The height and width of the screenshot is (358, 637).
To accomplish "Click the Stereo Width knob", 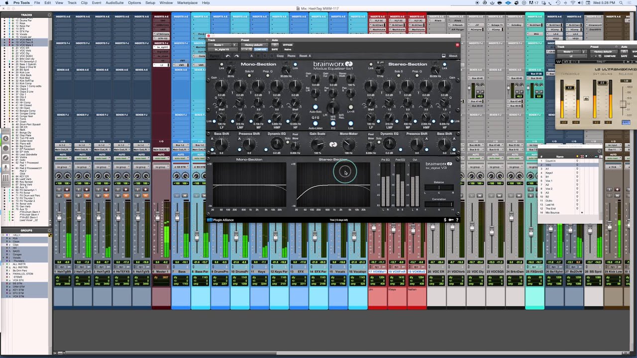I will click(x=351, y=79).
